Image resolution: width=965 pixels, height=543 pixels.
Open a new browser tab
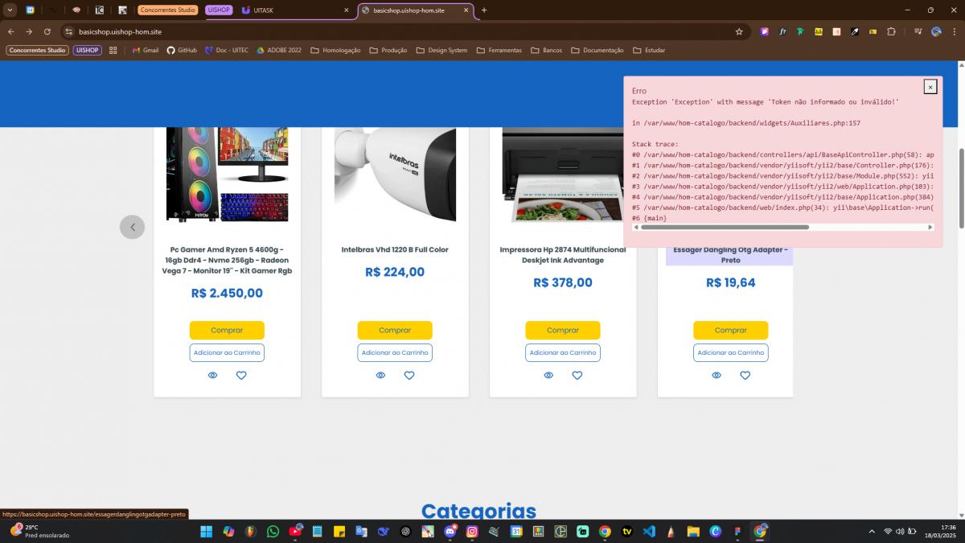click(484, 10)
